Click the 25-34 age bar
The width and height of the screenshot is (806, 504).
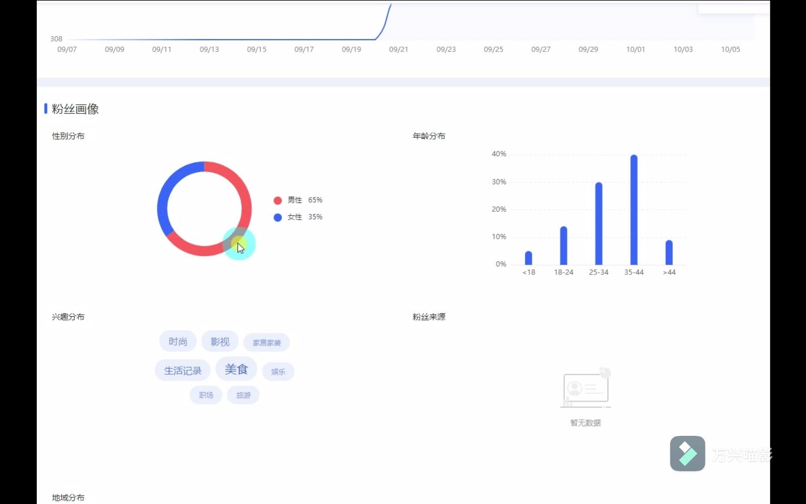[x=599, y=224]
